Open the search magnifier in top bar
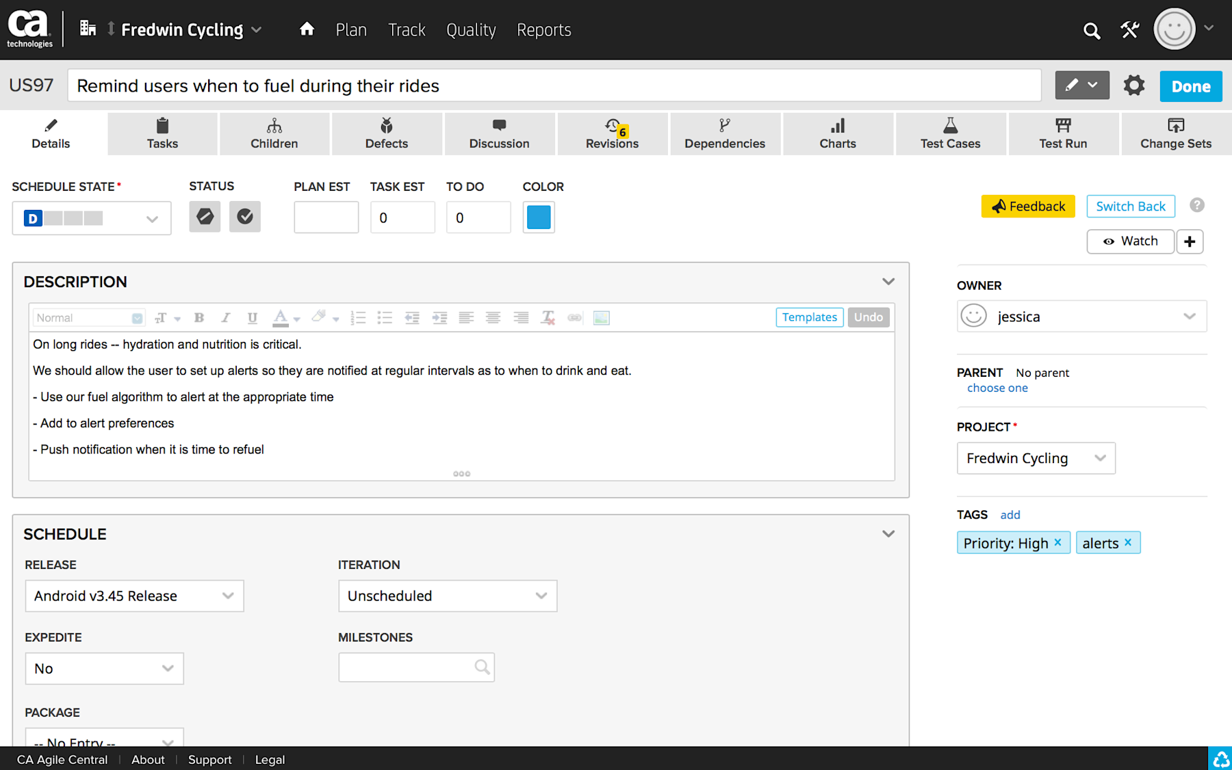The width and height of the screenshot is (1232, 770). point(1092,31)
